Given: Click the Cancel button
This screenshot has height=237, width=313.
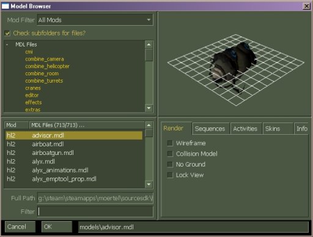Looking at the screenshot, I should point(20,227).
